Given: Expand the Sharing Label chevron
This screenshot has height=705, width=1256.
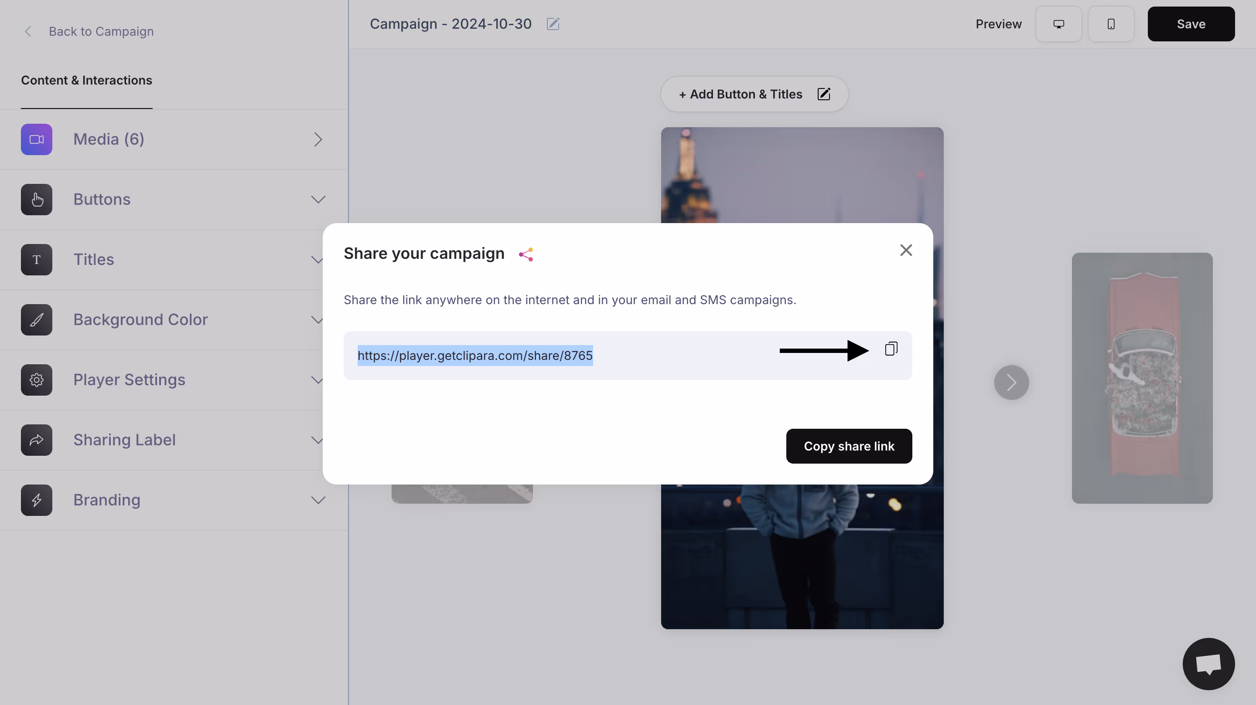Looking at the screenshot, I should (x=317, y=440).
